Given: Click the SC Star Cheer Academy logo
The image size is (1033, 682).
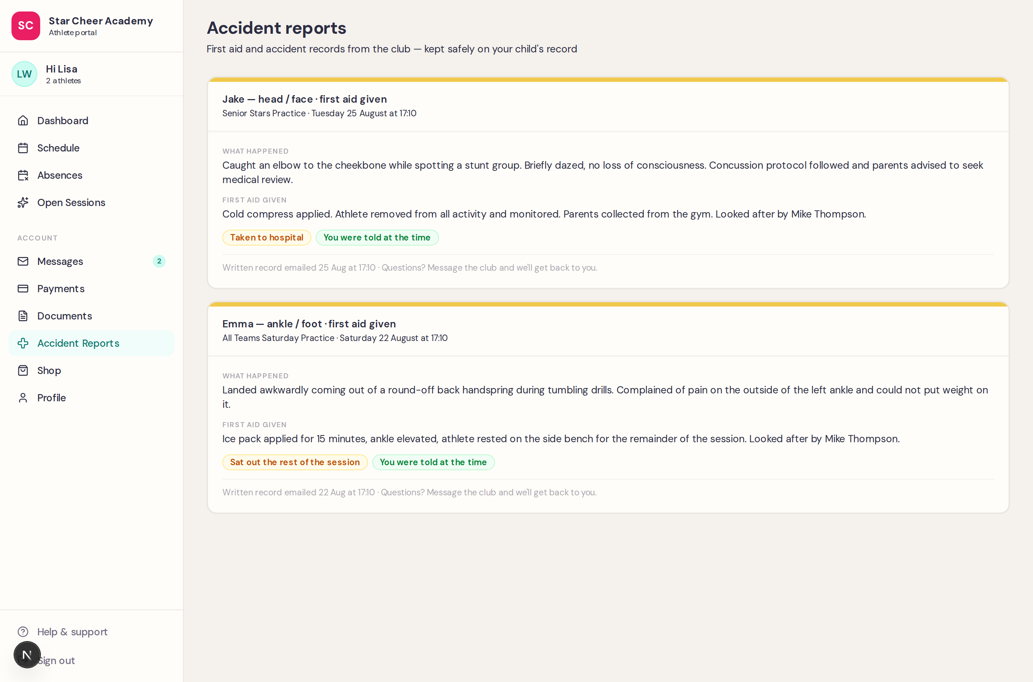Looking at the screenshot, I should [25, 25].
